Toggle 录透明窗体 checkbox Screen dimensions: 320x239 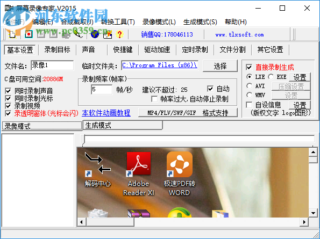[x=8, y=113]
